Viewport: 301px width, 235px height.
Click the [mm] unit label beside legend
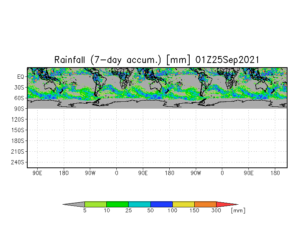(238, 210)
